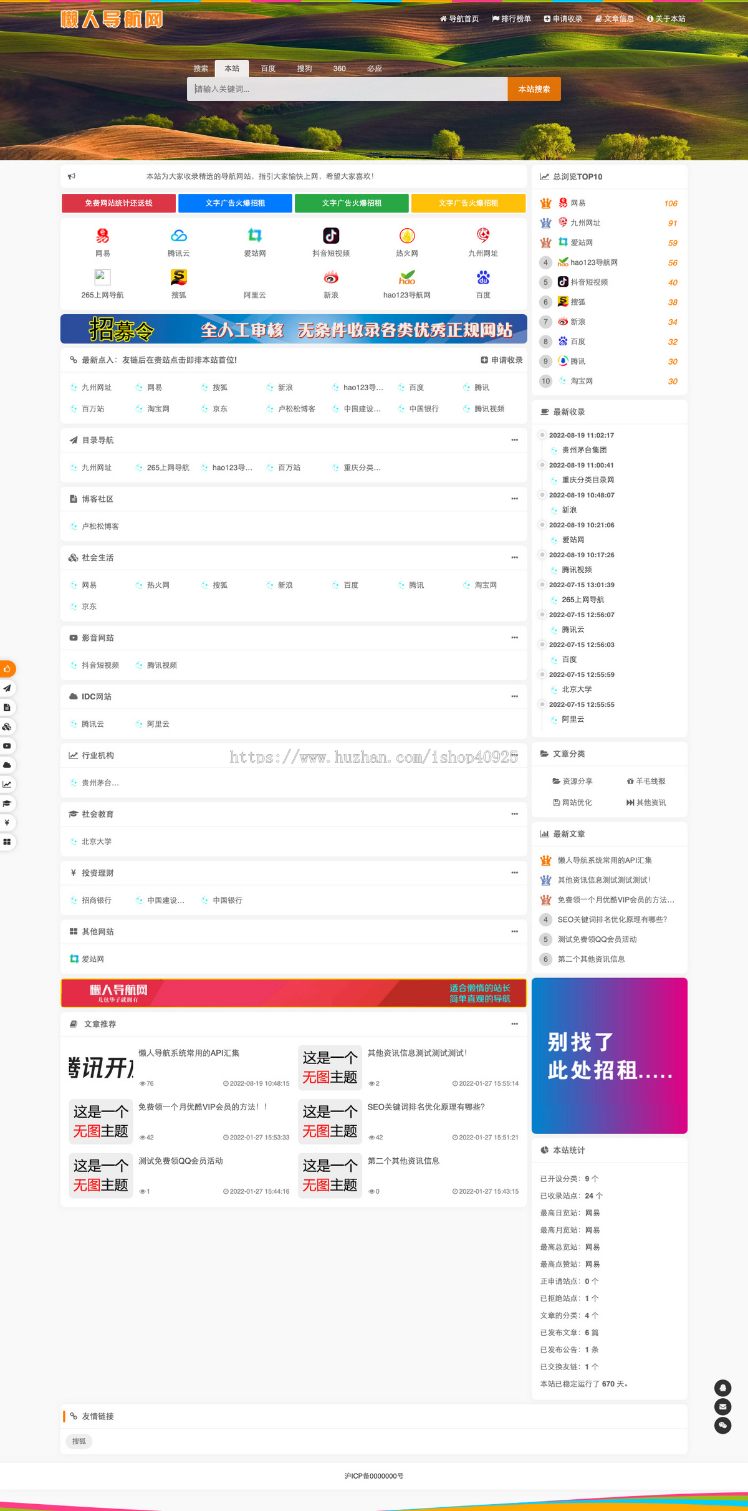Select the 本站 search tab
This screenshot has height=1511, width=748.
232,69
